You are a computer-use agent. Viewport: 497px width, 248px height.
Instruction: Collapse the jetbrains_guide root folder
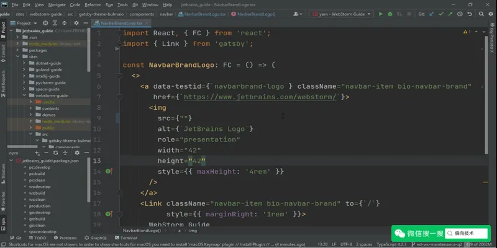coord(11,30)
